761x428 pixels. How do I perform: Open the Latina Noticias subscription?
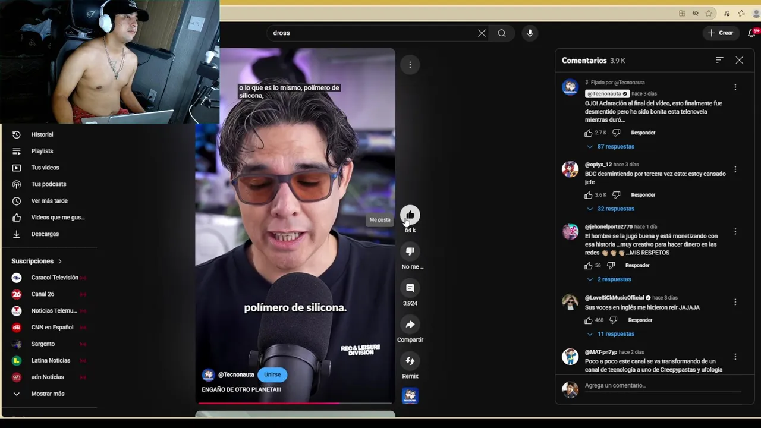click(51, 361)
